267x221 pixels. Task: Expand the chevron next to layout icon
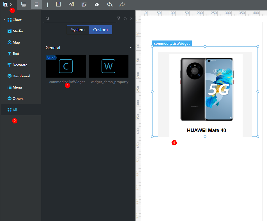point(11,4)
